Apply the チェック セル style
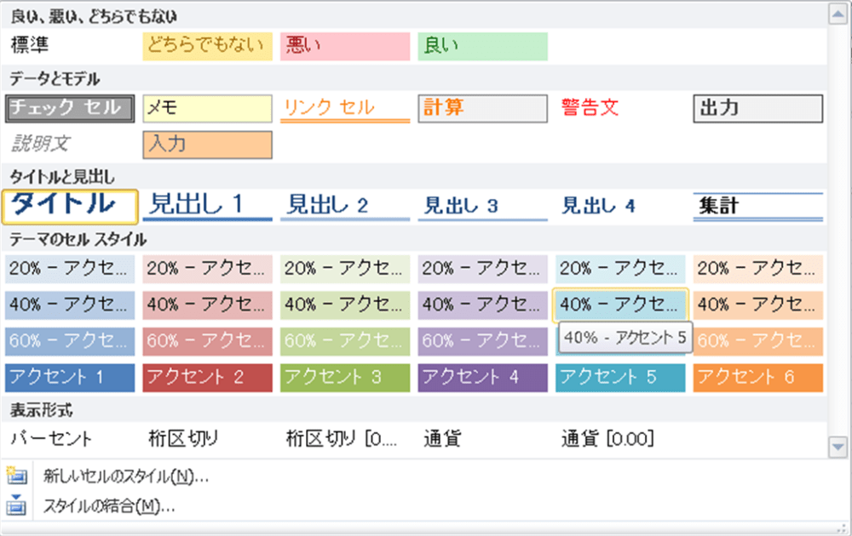852x536 pixels. click(x=70, y=109)
